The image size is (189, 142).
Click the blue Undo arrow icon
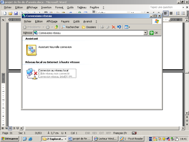point(119,27)
